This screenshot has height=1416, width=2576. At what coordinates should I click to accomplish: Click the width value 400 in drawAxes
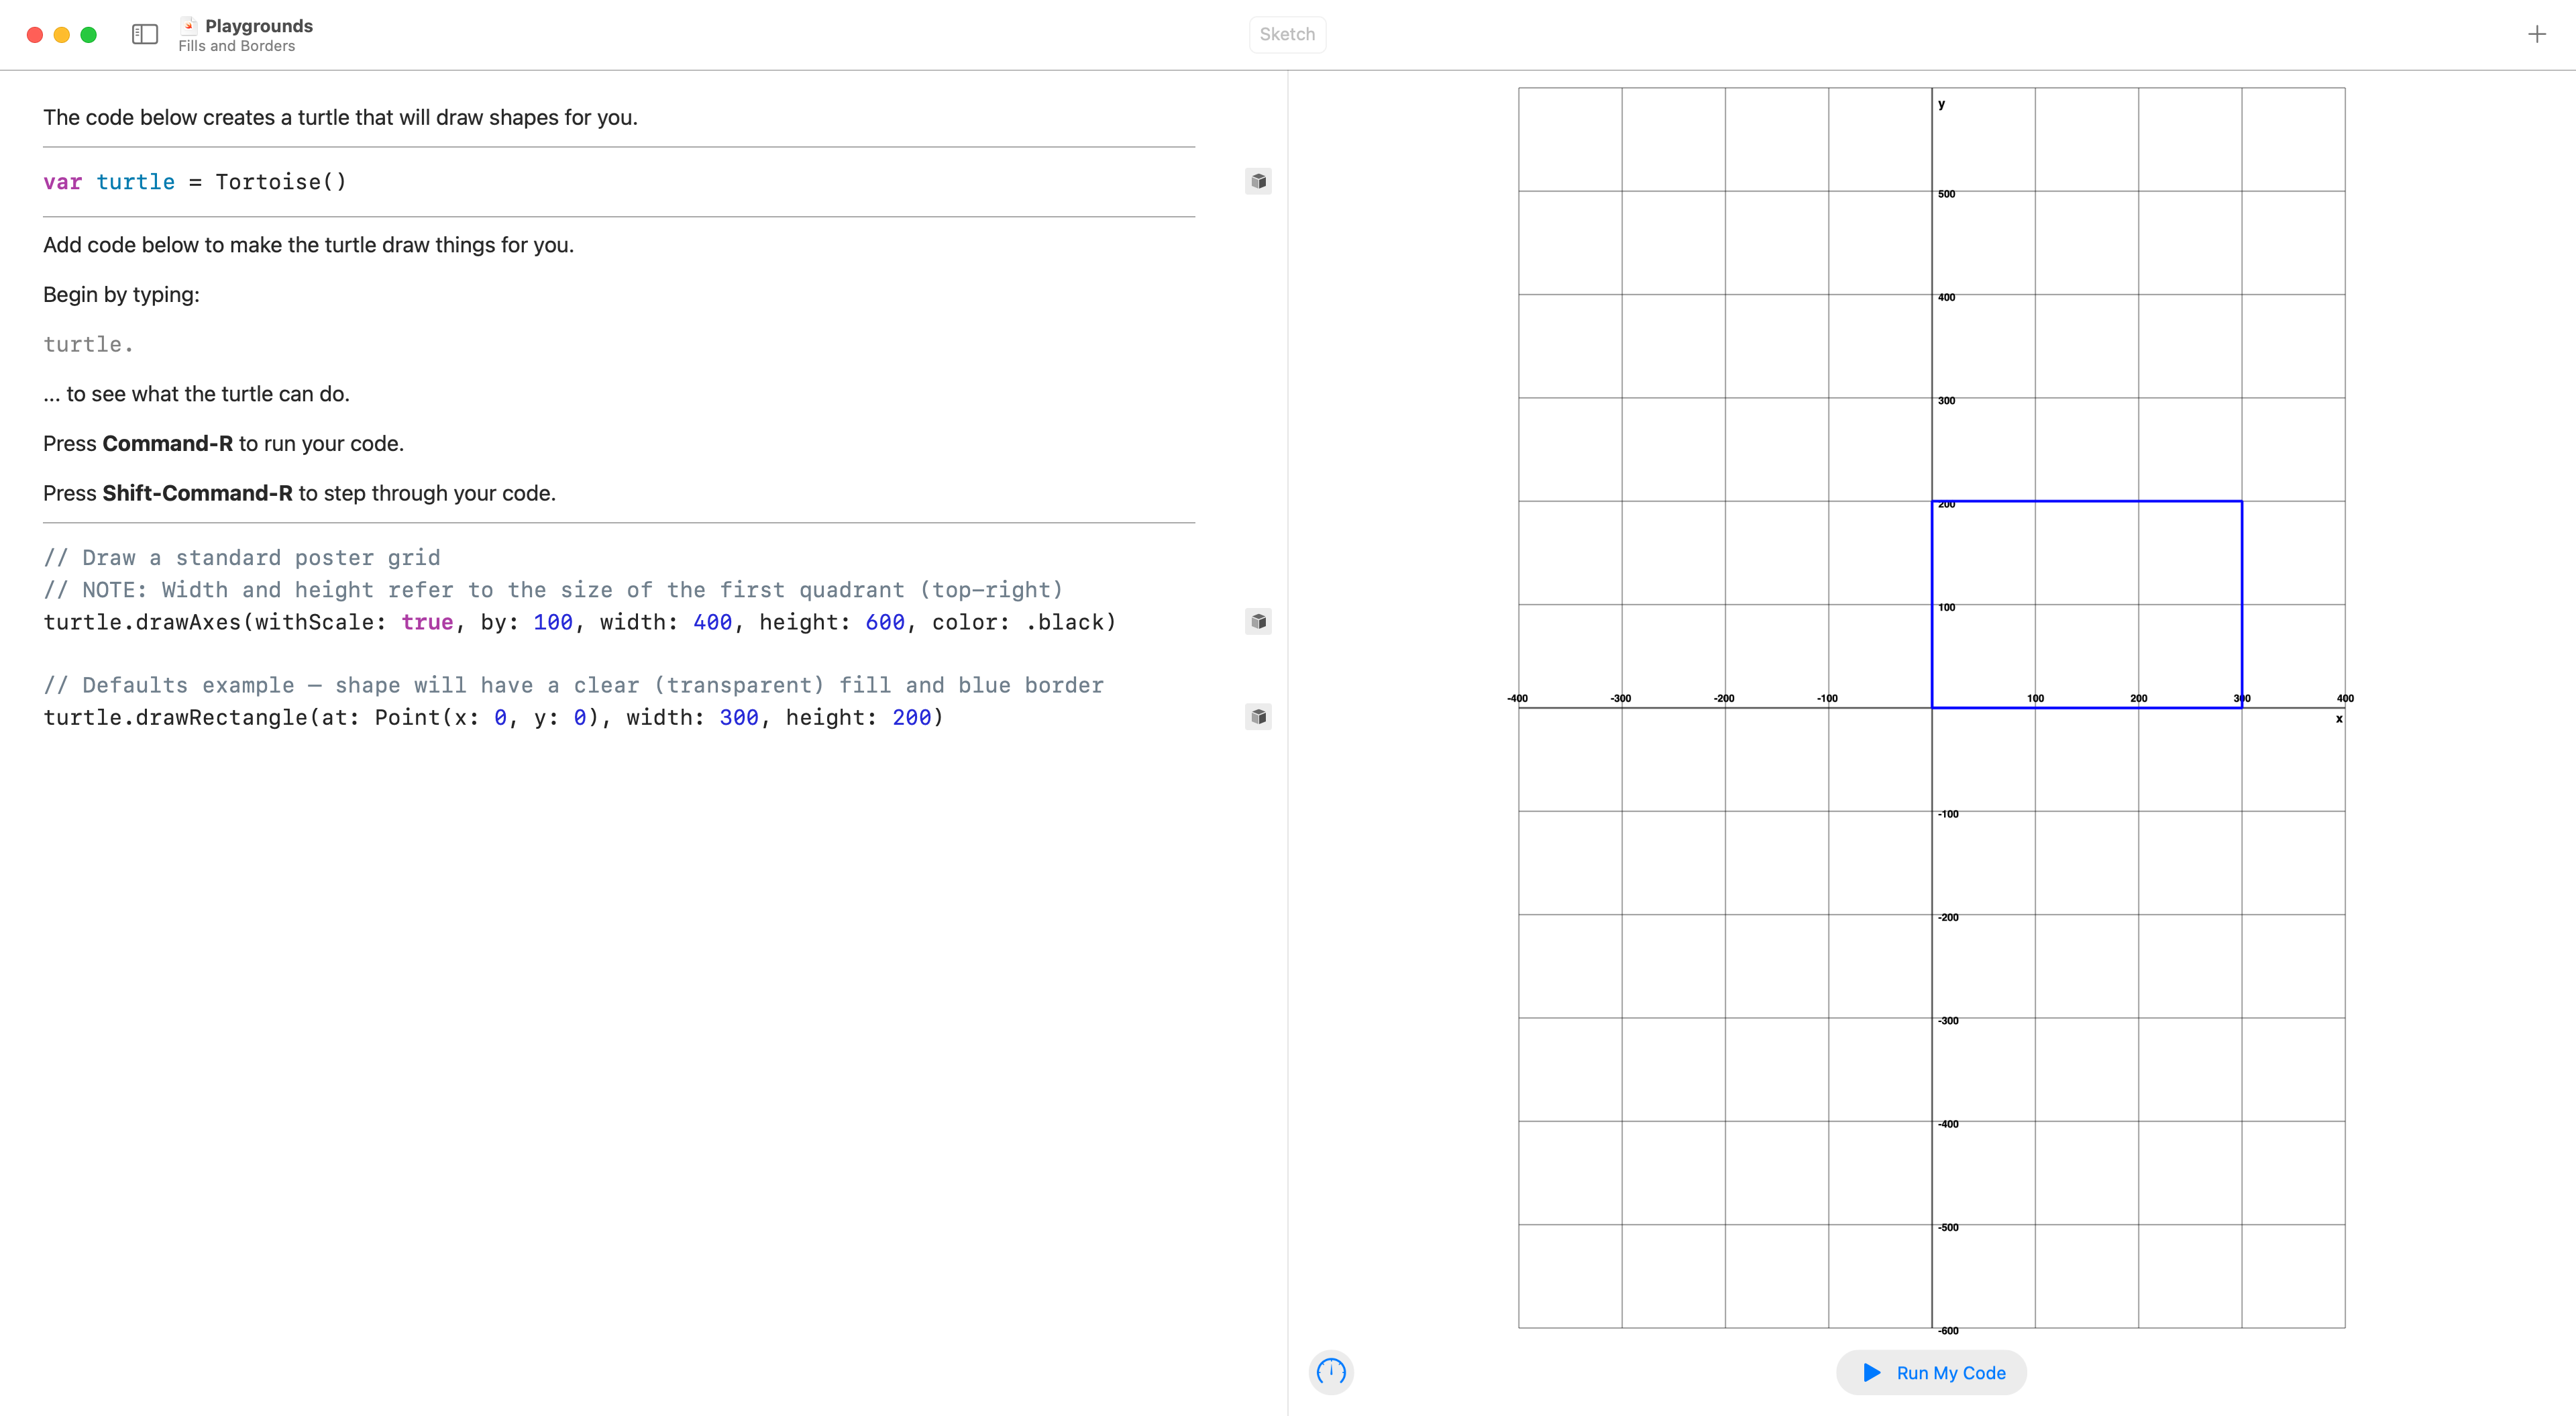(x=712, y=623)
